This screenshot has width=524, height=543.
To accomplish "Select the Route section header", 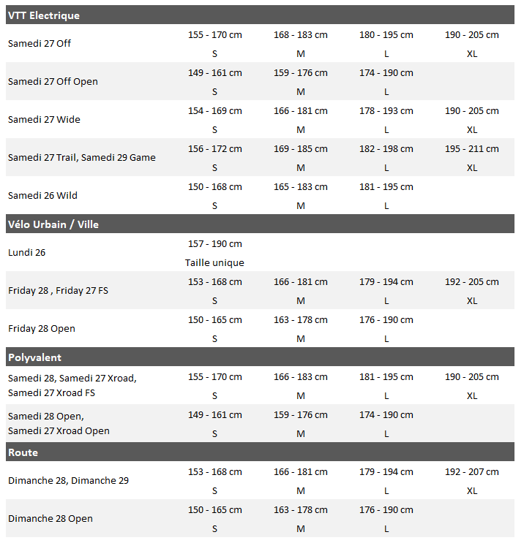I will [x=23, y=452].
